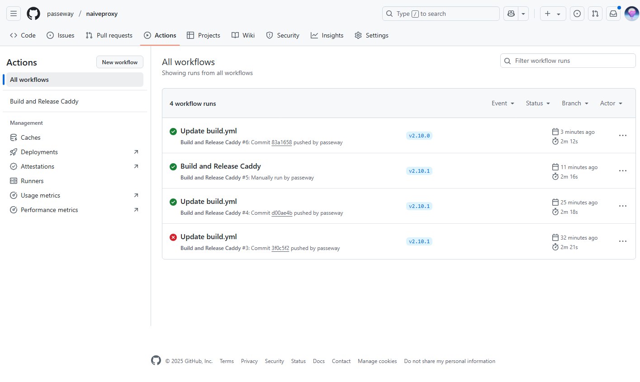Open more options for run #4

[623, 206]
